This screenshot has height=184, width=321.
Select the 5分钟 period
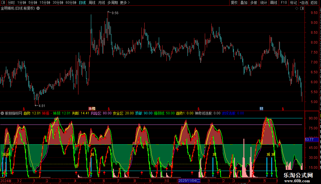coord(33,3)
